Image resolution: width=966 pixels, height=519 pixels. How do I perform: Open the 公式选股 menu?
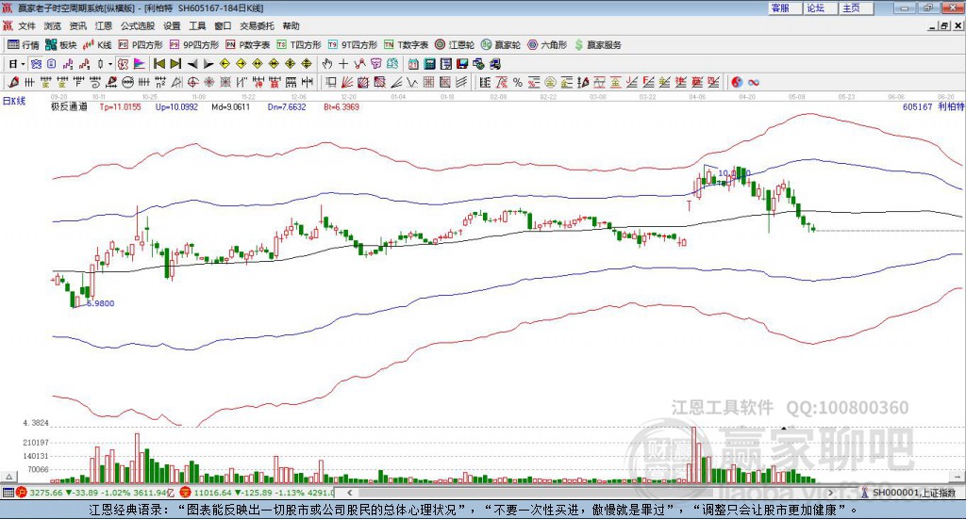138,25
